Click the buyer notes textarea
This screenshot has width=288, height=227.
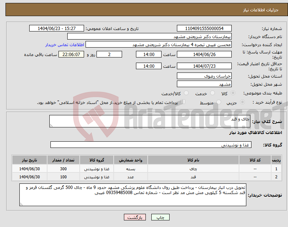133,195
